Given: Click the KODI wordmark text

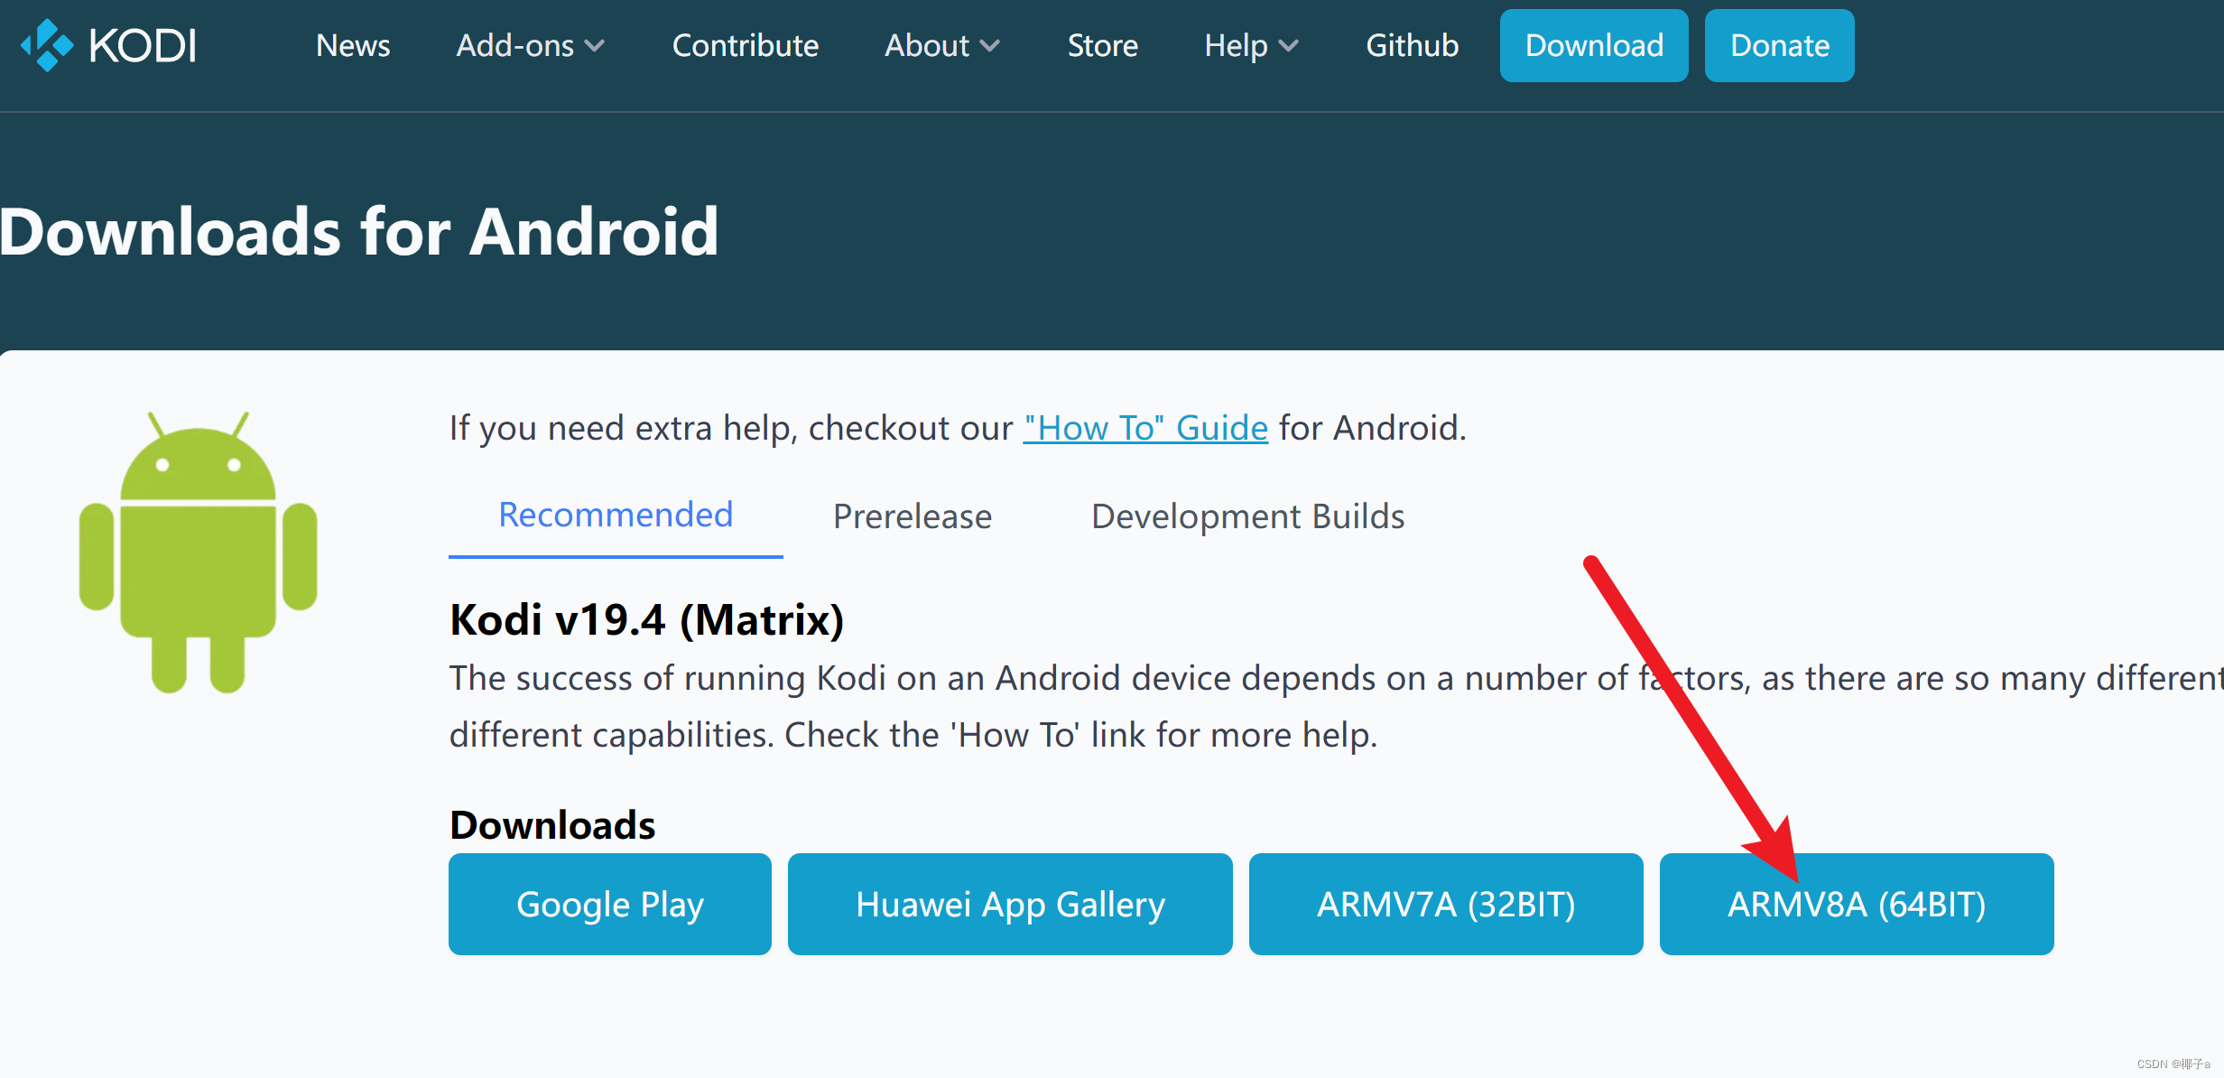Looking at the screenshot, I should (x=143, y=46).
